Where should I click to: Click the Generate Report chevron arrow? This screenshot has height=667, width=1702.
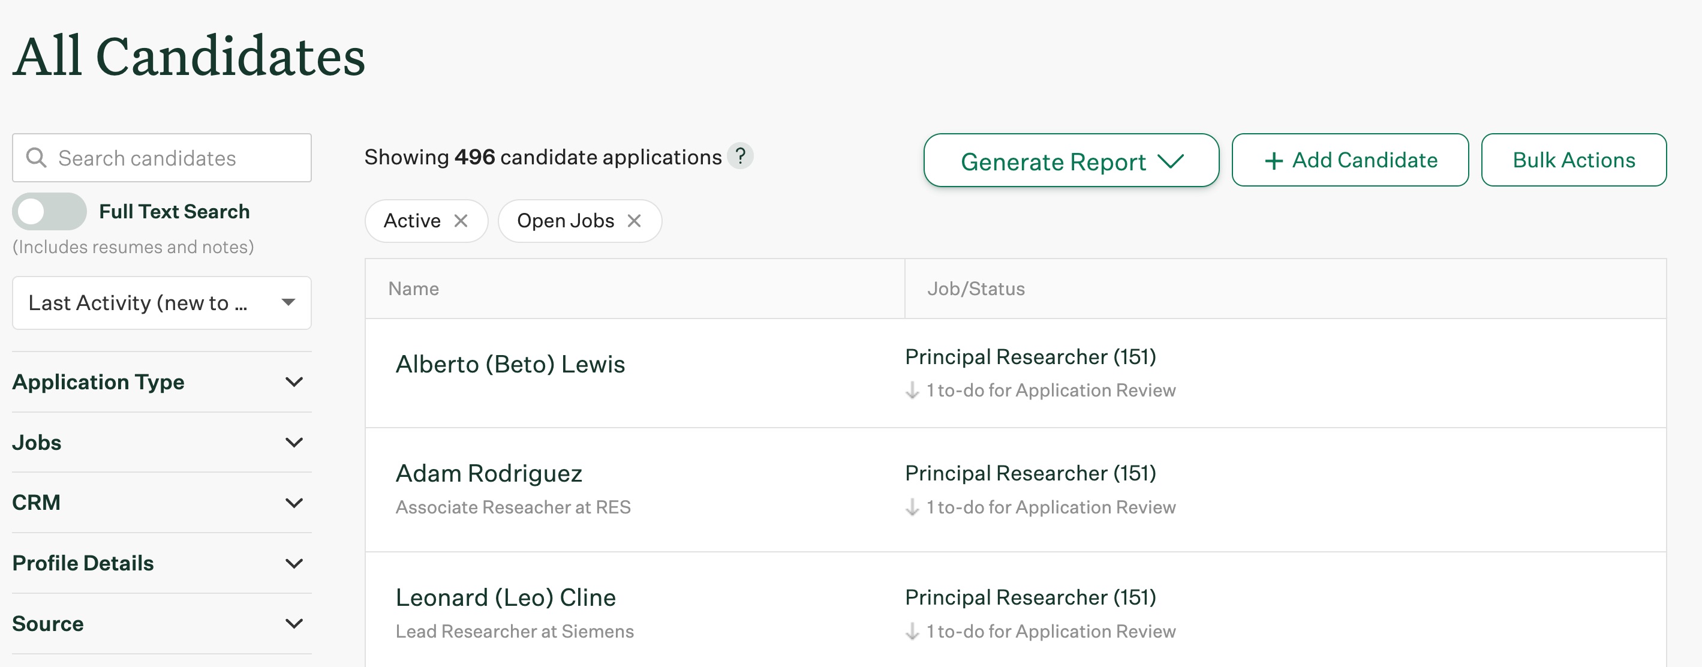pyautogui.click(x=1171, y=161)
